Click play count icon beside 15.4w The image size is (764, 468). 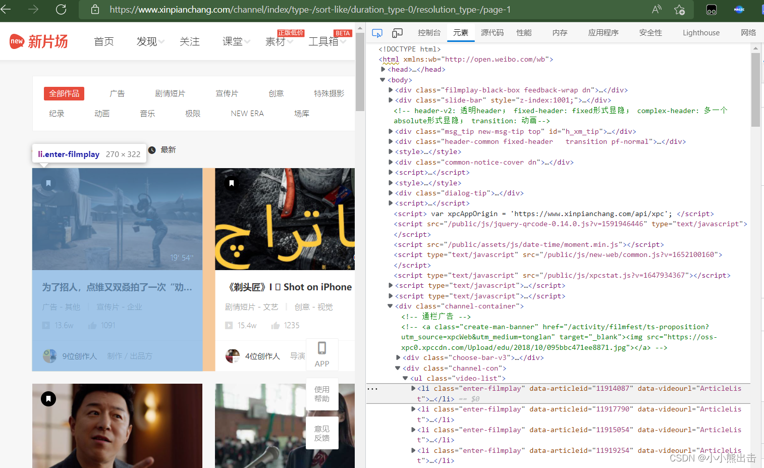click(229, 326)
